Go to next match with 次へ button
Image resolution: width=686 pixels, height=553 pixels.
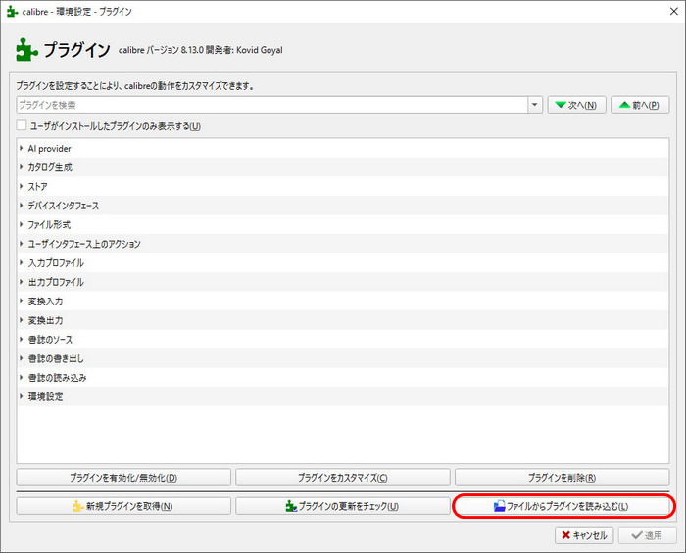point(576,105)
